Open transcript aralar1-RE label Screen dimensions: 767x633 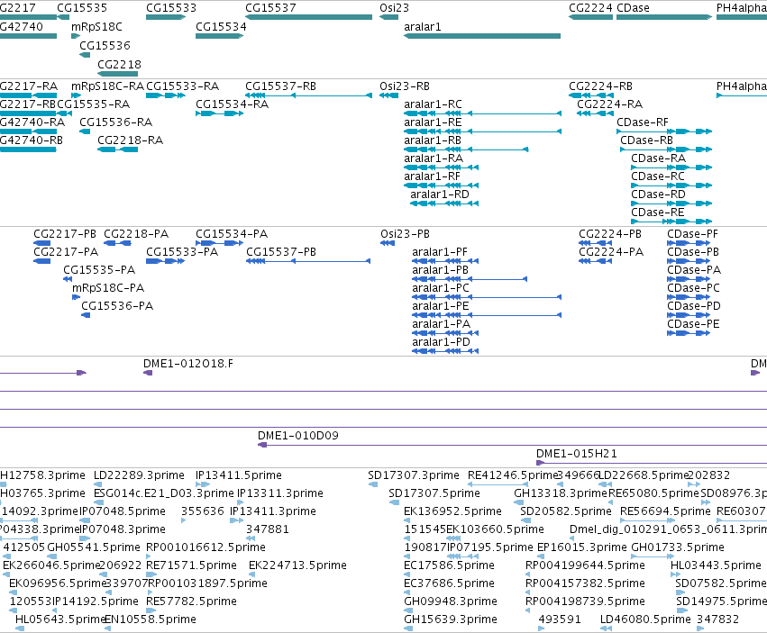(433, 122)
